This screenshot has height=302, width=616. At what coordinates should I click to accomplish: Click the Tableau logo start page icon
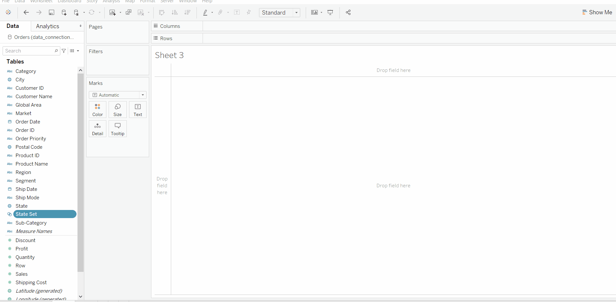point(8,12)
